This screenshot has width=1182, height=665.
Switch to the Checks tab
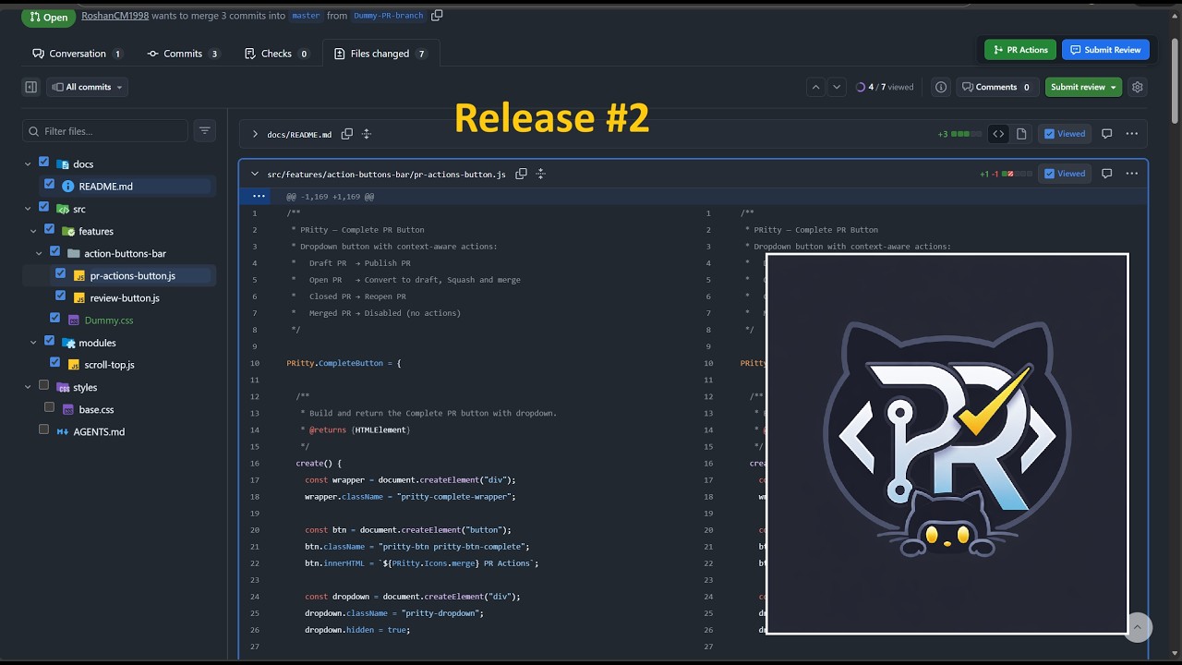pyautogui.click(x=276, y=54)
